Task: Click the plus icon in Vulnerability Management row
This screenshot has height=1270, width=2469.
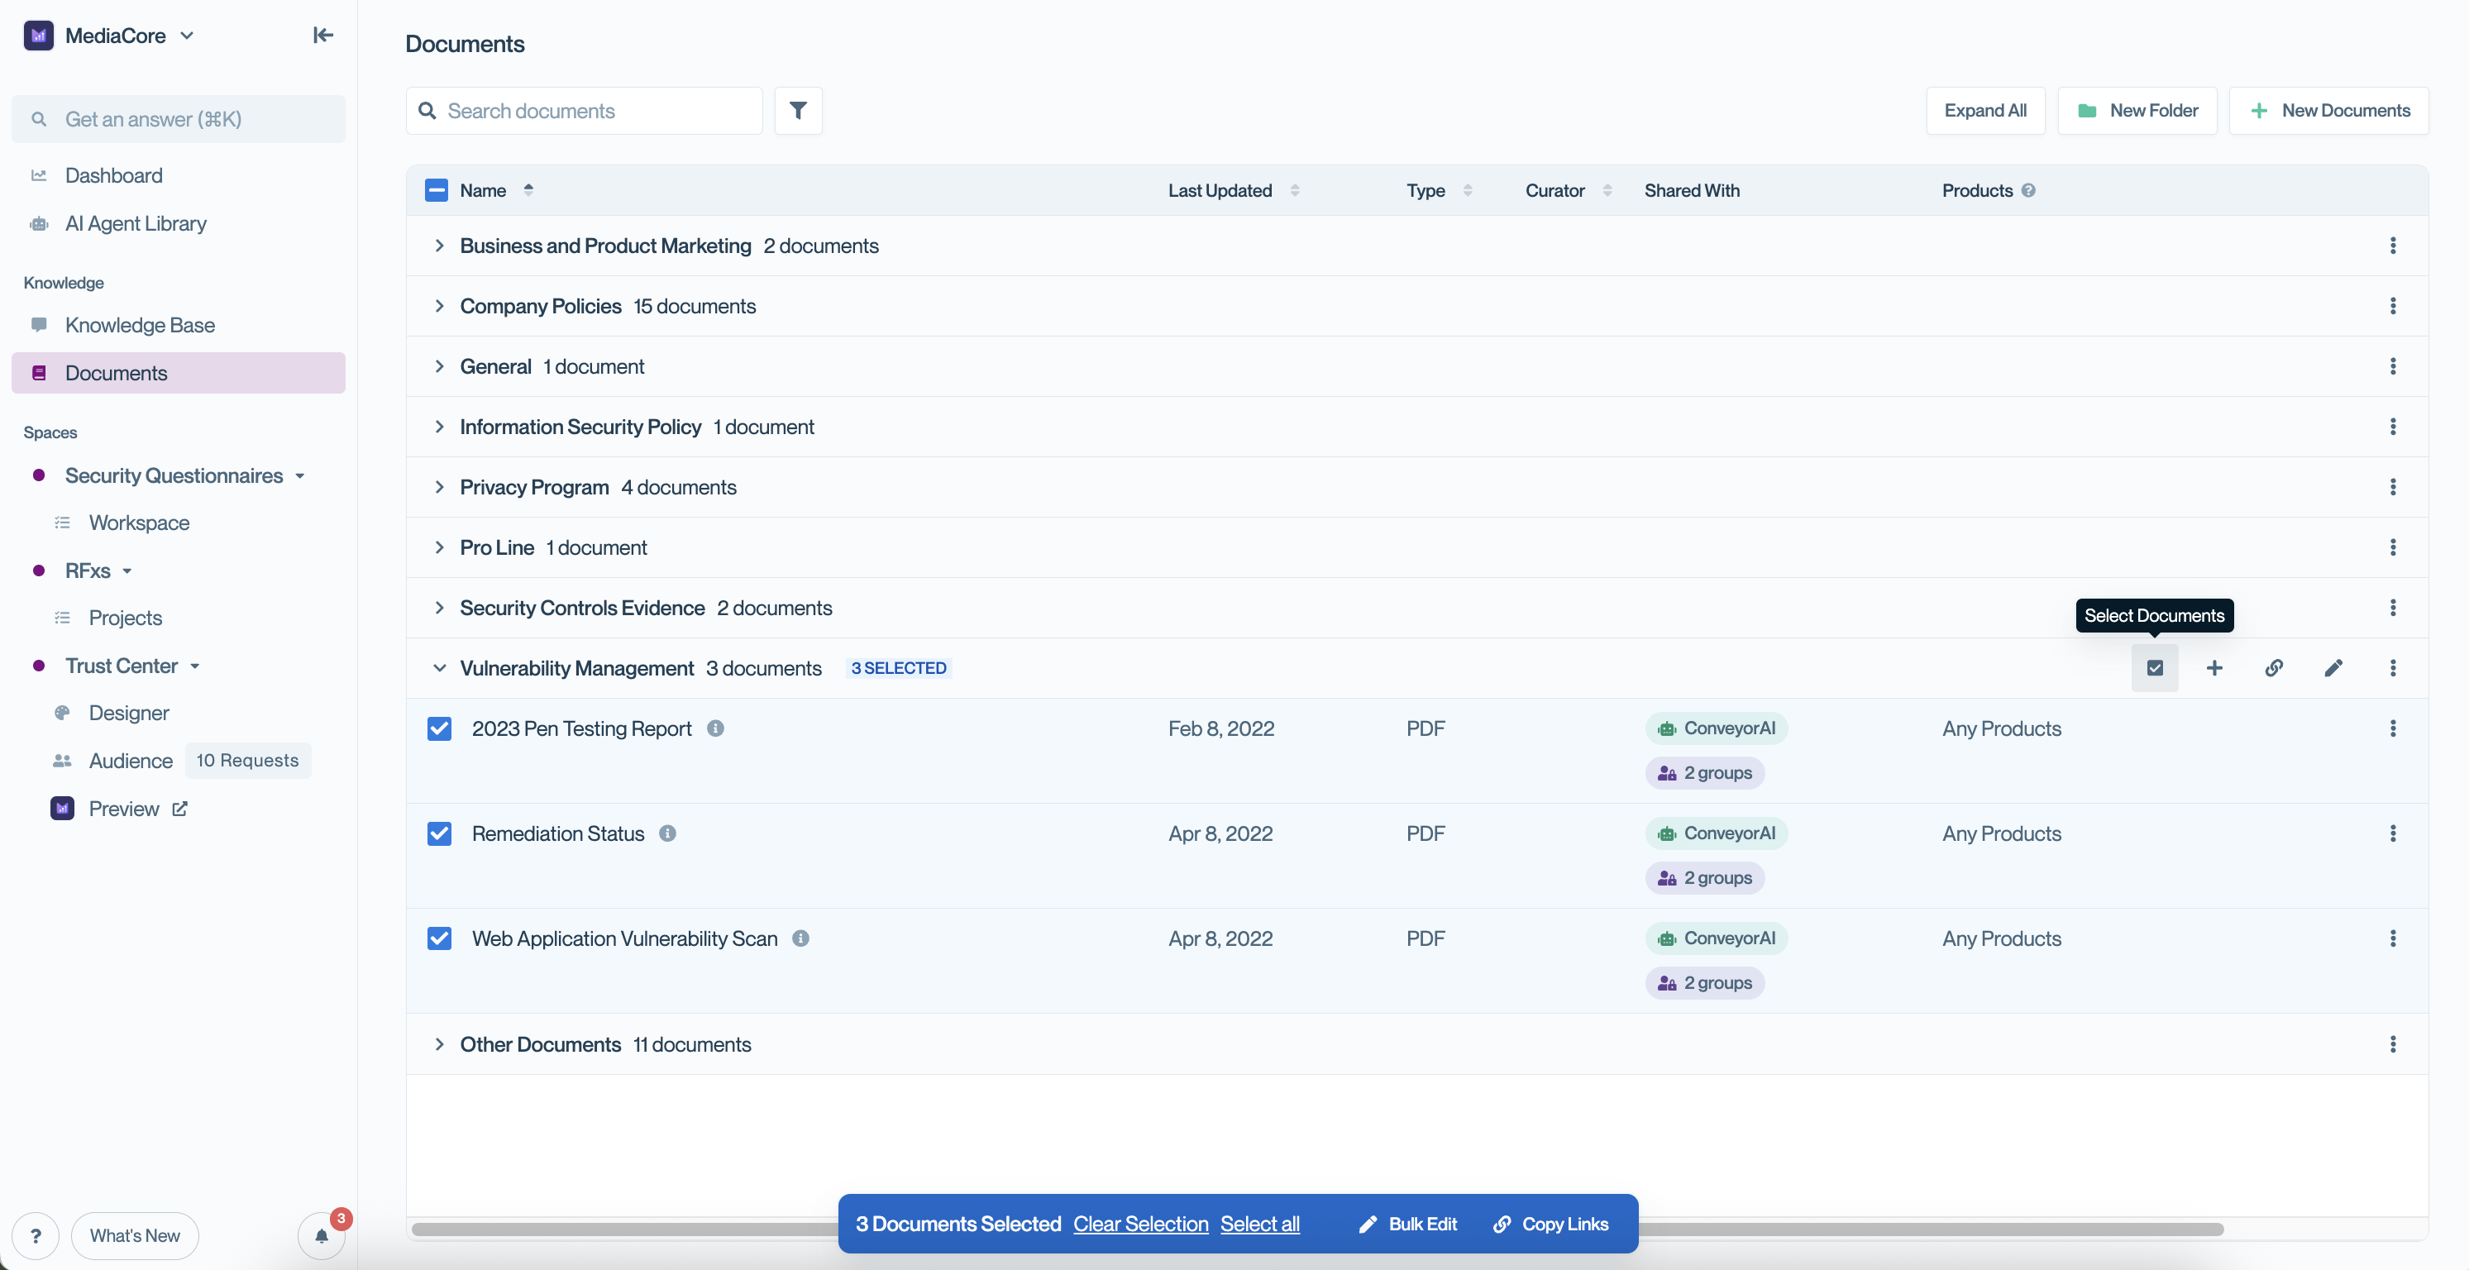Action: pos(2214,668)
